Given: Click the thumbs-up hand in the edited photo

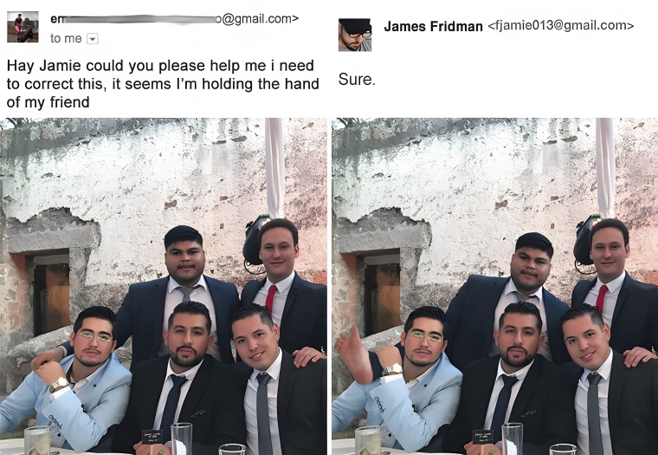Looking at the screenshot, I should click(x=354, y=355).
